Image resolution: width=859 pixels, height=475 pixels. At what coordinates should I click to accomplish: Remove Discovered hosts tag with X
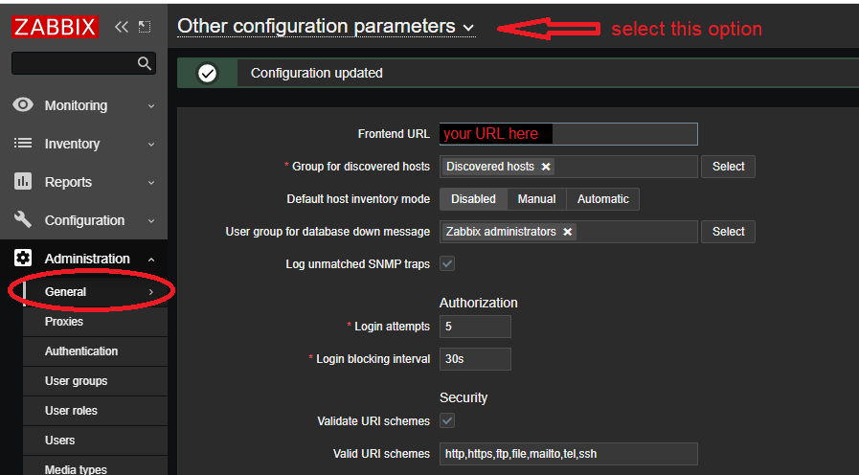coord(546,167)
